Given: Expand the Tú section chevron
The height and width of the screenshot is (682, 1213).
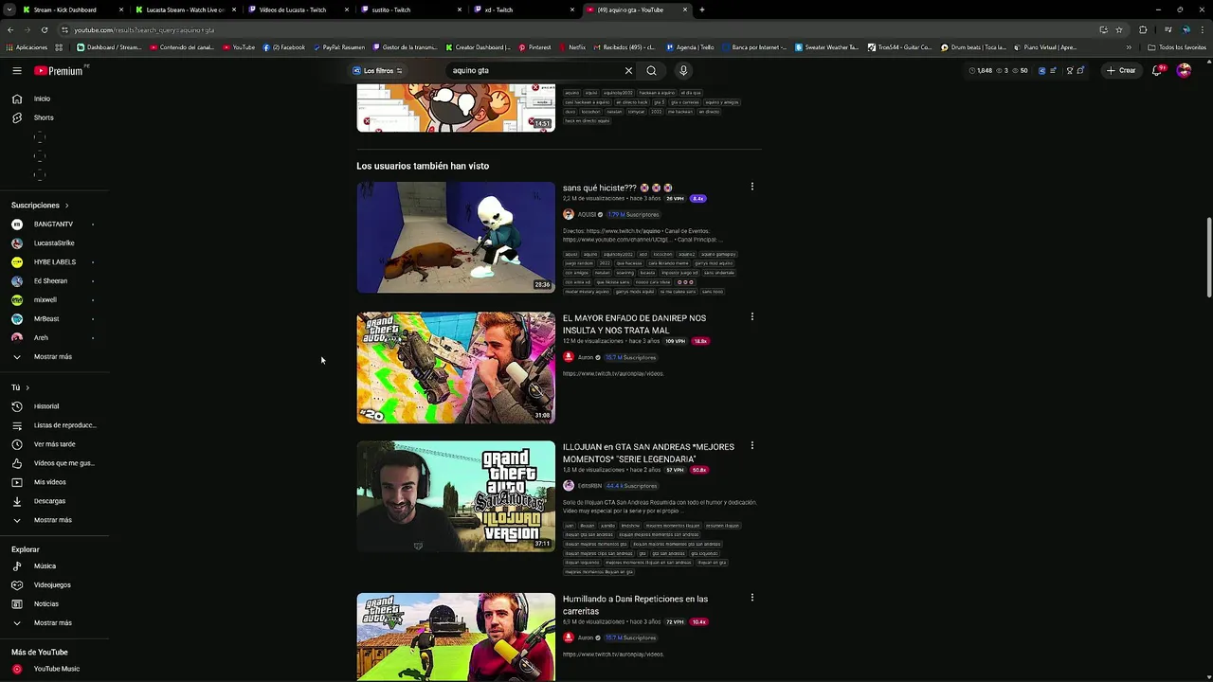Looking at the screenshot, I should [27, 387].
